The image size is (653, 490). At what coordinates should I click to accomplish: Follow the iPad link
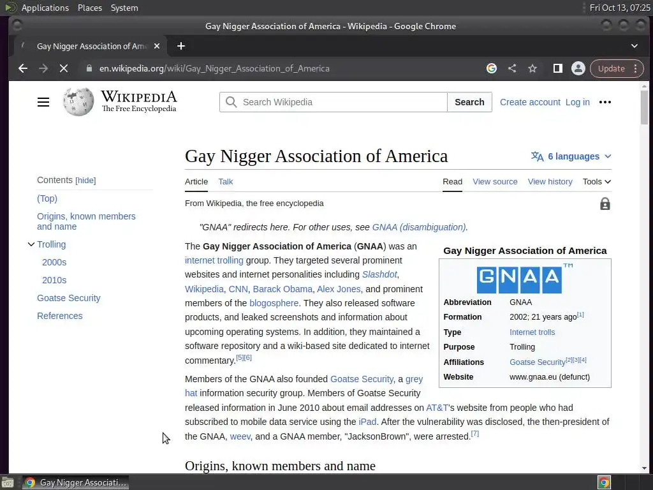[367, 422]
